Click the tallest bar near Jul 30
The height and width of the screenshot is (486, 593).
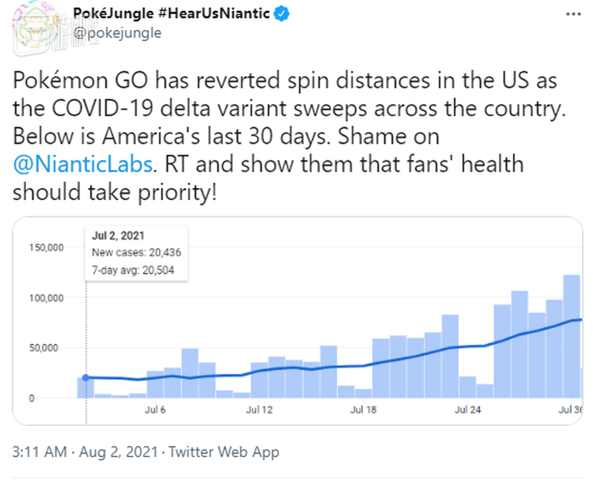coord(572,335)
